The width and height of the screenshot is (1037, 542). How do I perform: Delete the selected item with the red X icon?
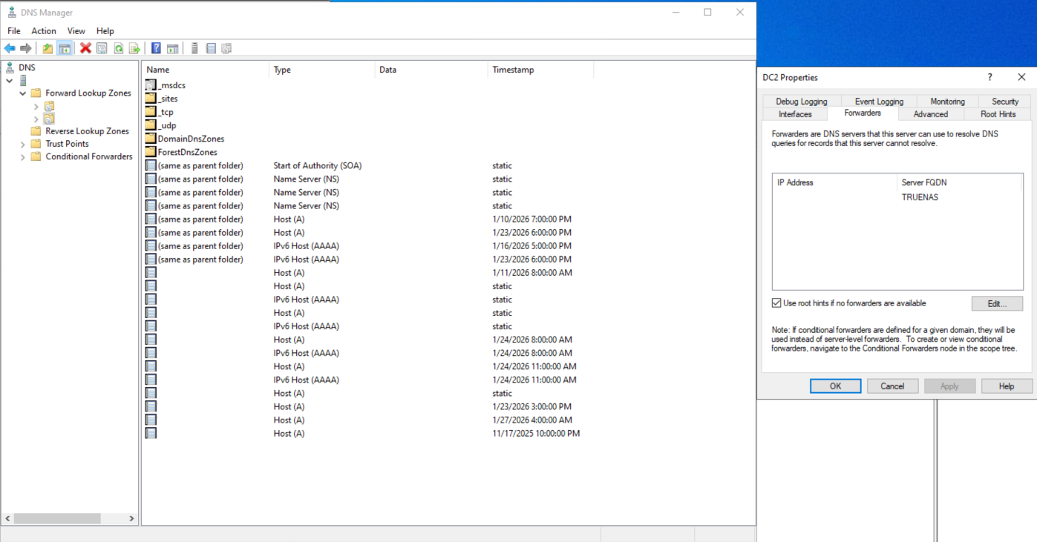(x=85, y=47)
